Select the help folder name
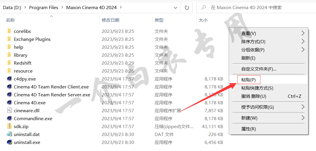Screen dimensions: 316x151 pos(19,47)
